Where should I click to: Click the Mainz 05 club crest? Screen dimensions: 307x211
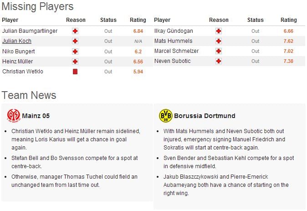pos(14,116)
